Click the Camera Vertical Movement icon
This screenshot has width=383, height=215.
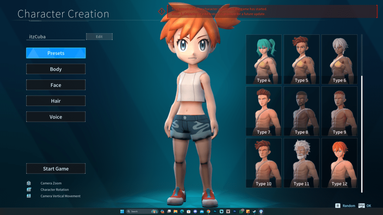tap(28, 196)
